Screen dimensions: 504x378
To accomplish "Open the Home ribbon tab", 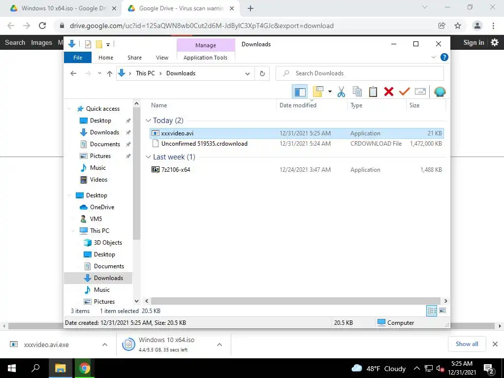I will [106, 58].
